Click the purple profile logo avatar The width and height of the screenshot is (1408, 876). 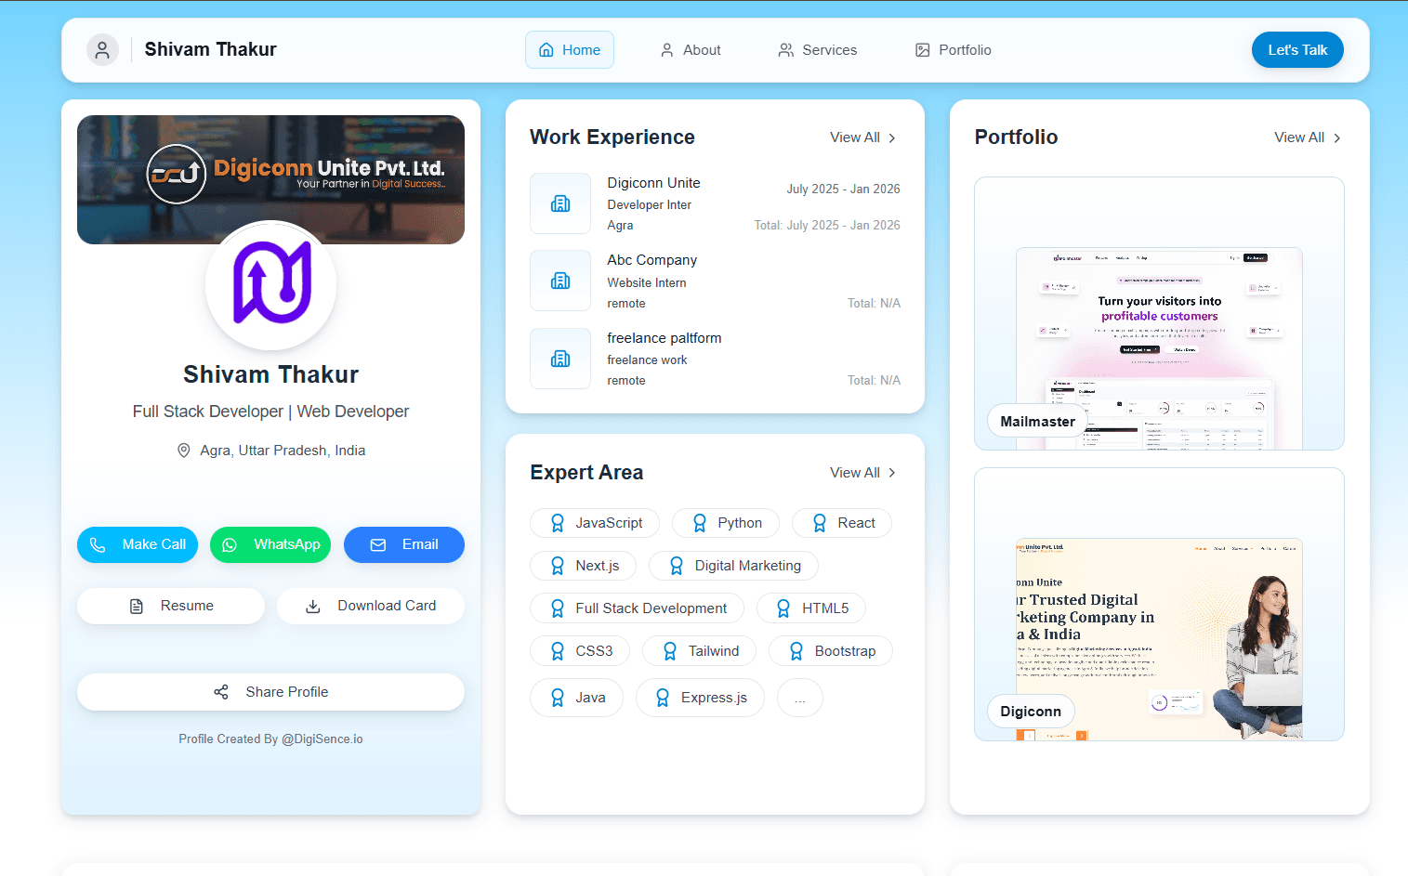click(x=270, y=284)
